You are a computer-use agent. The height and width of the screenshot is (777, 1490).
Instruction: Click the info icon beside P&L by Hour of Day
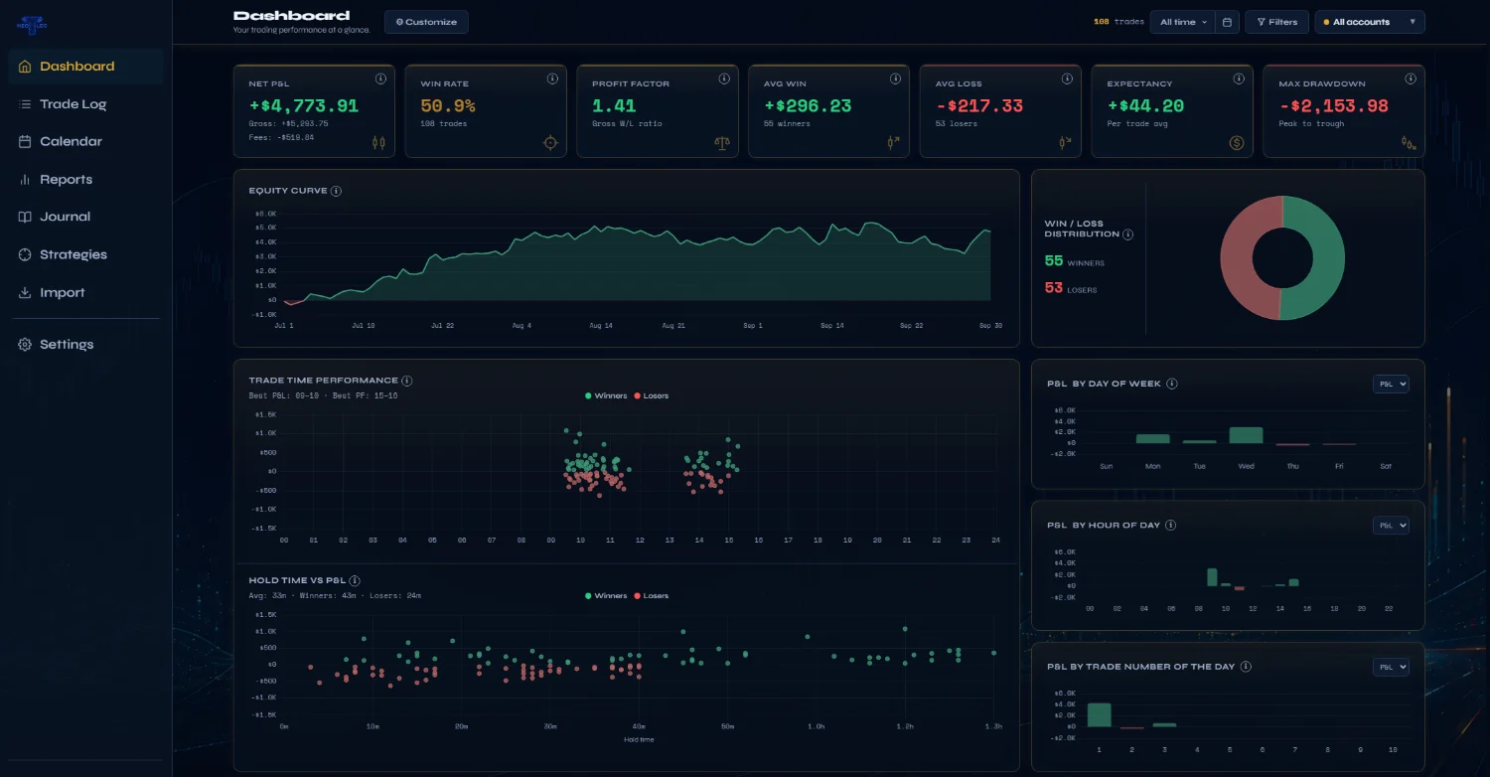tap(1170, 525)
